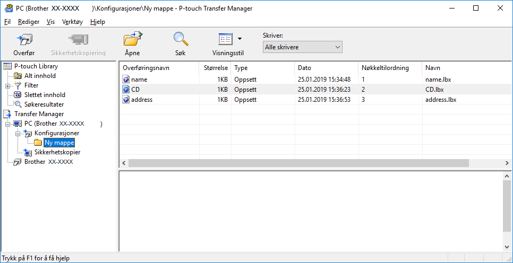
Task: Select the address layout row
Action: (315, 100)
